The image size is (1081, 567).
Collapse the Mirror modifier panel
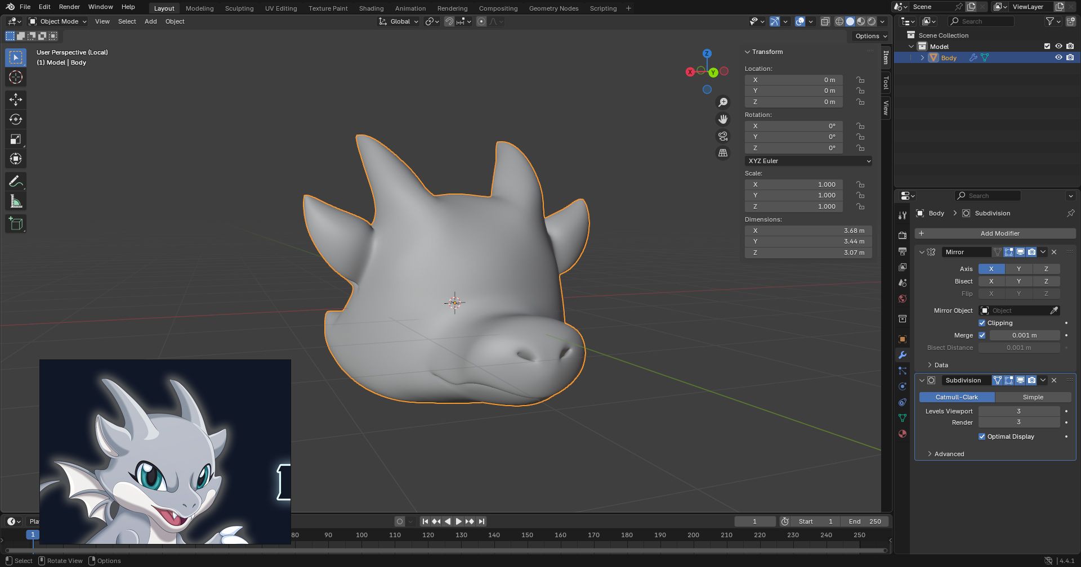click(x=922, y=252)
